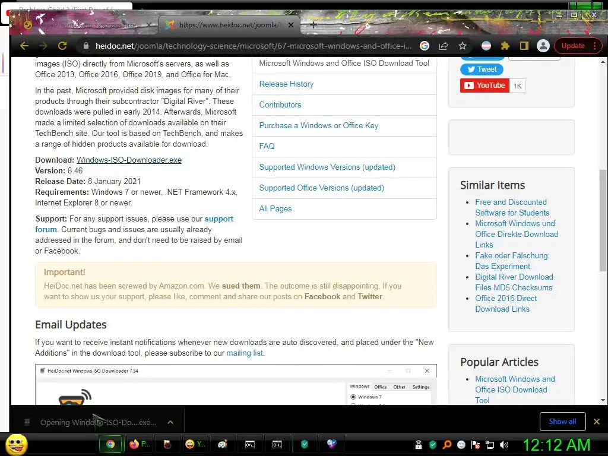
Task: Click the Tweet button
Action: (x=482, y=69)
